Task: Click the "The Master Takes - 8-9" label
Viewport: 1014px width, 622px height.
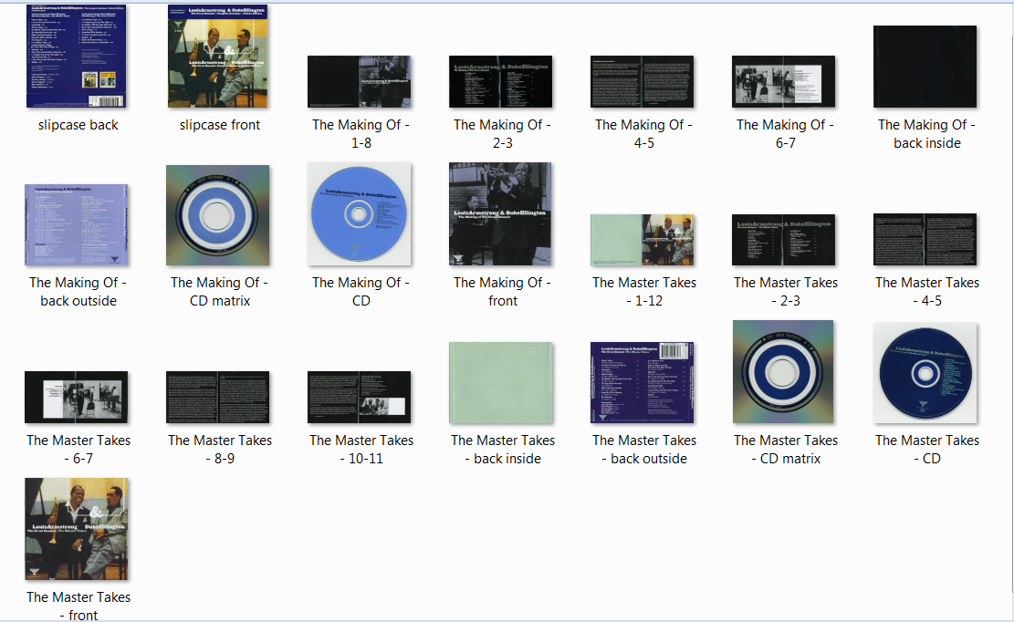Action: 220,449
